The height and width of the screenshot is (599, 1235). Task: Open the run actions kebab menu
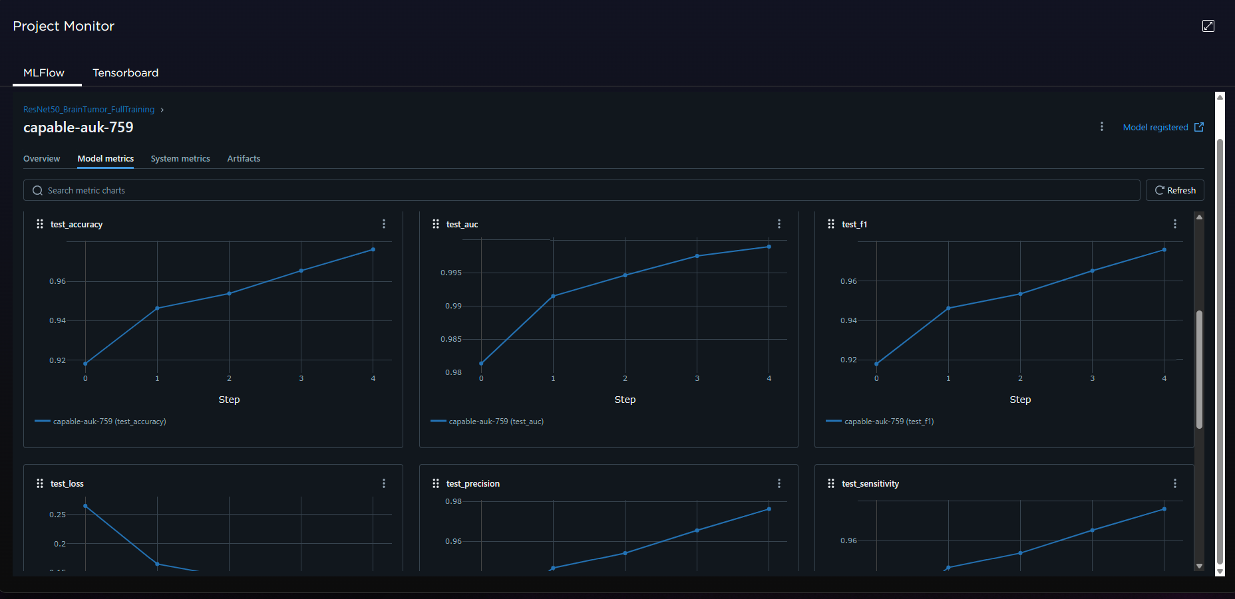pos(1102,126)
